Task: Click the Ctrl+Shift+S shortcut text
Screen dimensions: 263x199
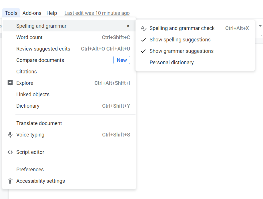Action: [116, 134]
